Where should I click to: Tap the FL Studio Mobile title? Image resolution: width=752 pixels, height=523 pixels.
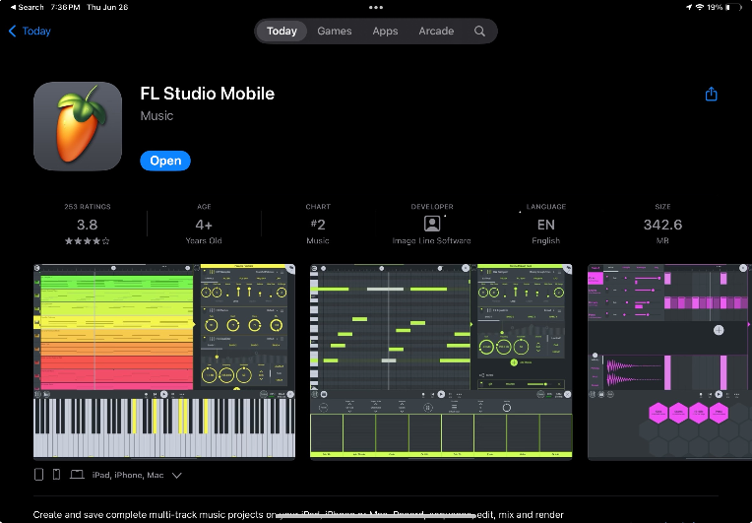click(x=207, y=94)
